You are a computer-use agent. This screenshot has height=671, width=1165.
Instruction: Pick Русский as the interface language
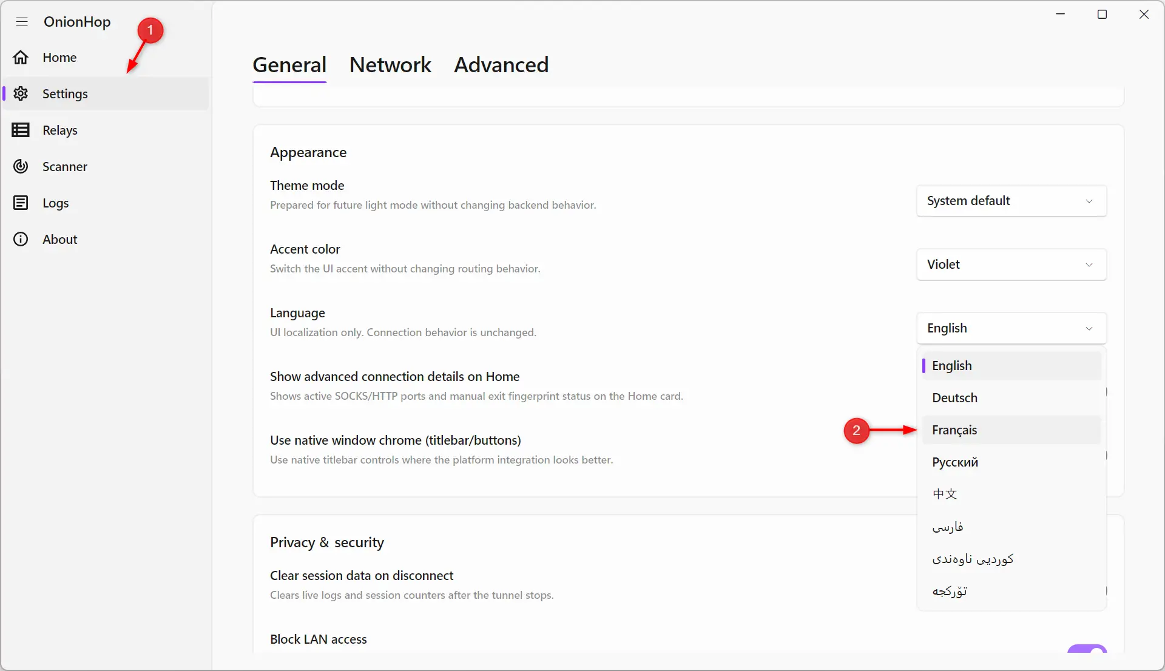pos(1011,462)
